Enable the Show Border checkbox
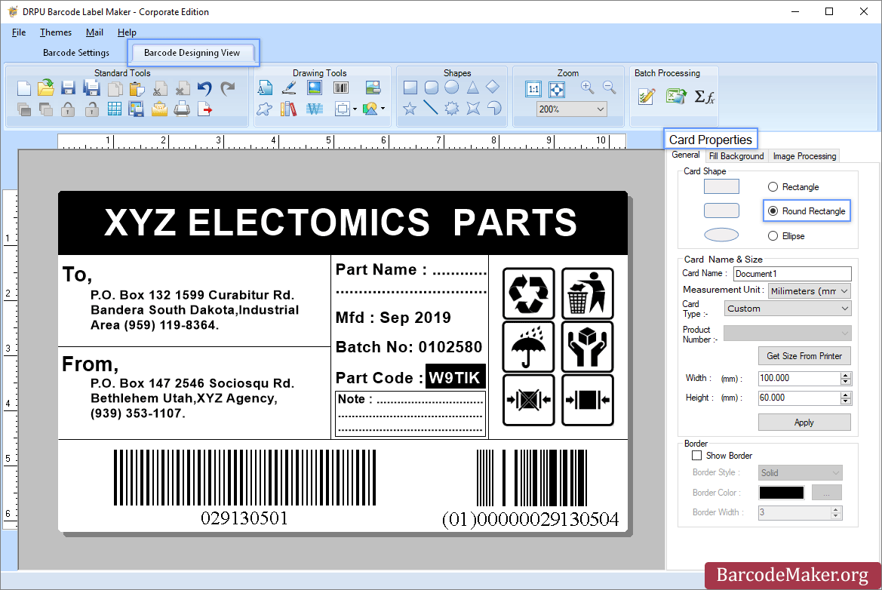 pyautogui.click(x=697, y=456)
